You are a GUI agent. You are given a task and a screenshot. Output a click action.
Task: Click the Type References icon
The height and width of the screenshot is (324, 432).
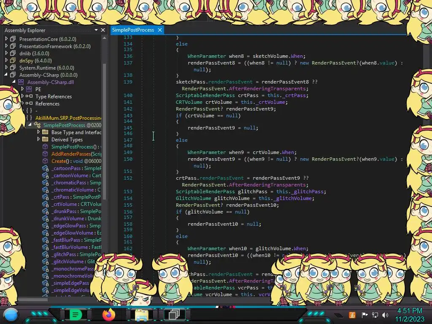(29, 96)
